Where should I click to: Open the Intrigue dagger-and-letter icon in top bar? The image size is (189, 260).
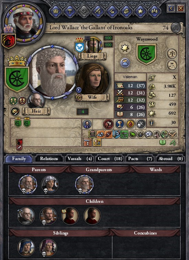click(112, 11)
